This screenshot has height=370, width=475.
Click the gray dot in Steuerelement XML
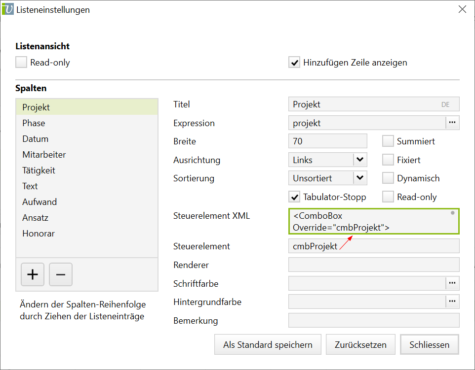click(x=452, y=214)
